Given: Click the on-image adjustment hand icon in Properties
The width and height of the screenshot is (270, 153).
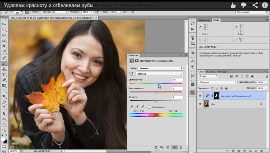Looking at the screenshot, I should click(131, 74).
